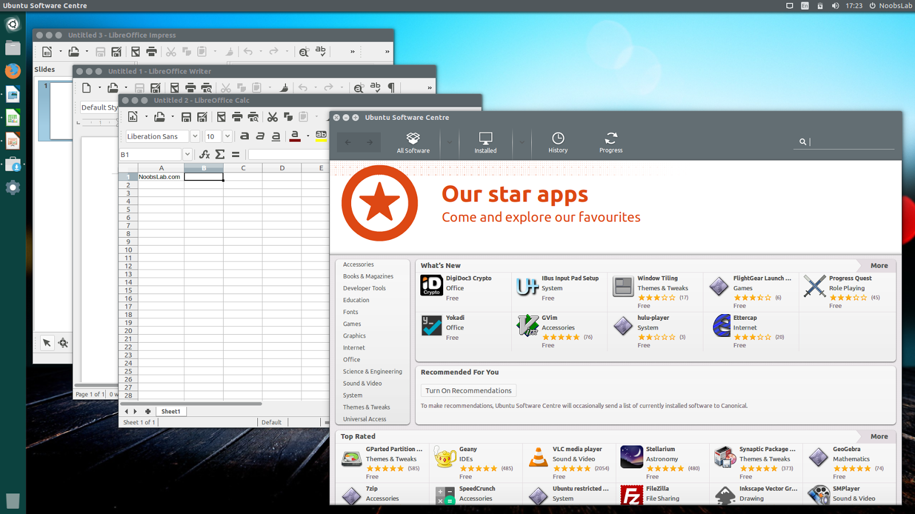The height and width of the screenshot is (514, 915).
Task: Open the Name Box dropdown next to B1
Action: (x=187, y=154)
